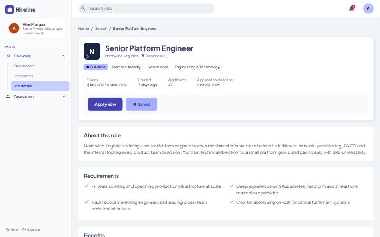This screenshot has width=380, height=237.
Task: Click the Help question-mark icon
Action: [7, 230]
